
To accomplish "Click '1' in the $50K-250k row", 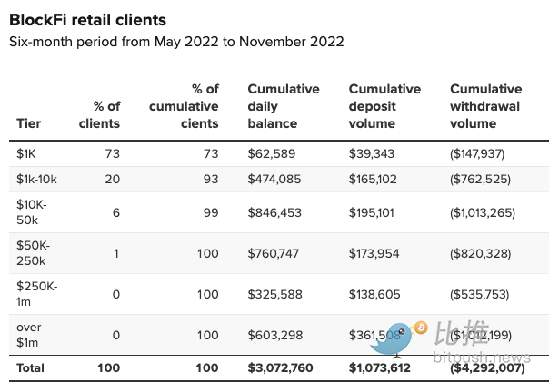I will tap(116, 254).
